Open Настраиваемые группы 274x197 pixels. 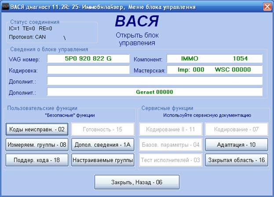[x=102, y=160]
